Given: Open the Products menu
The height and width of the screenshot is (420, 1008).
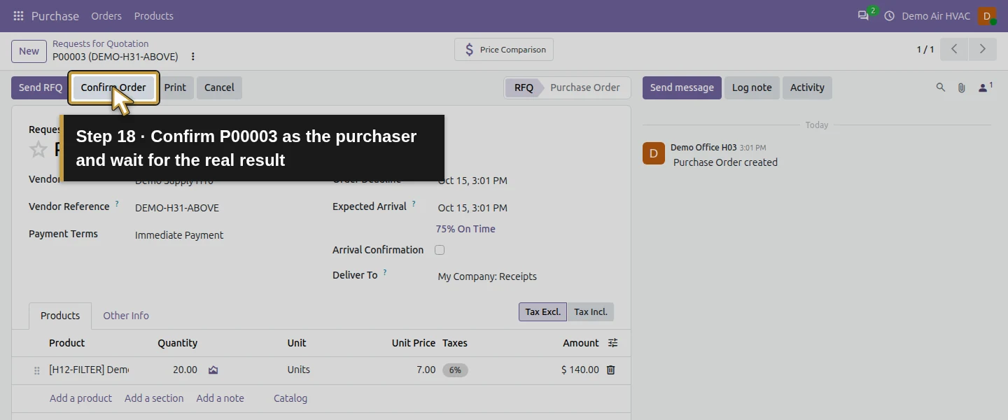Looking at the screenshot, I should pyautogui.click(x=154, y=15).
